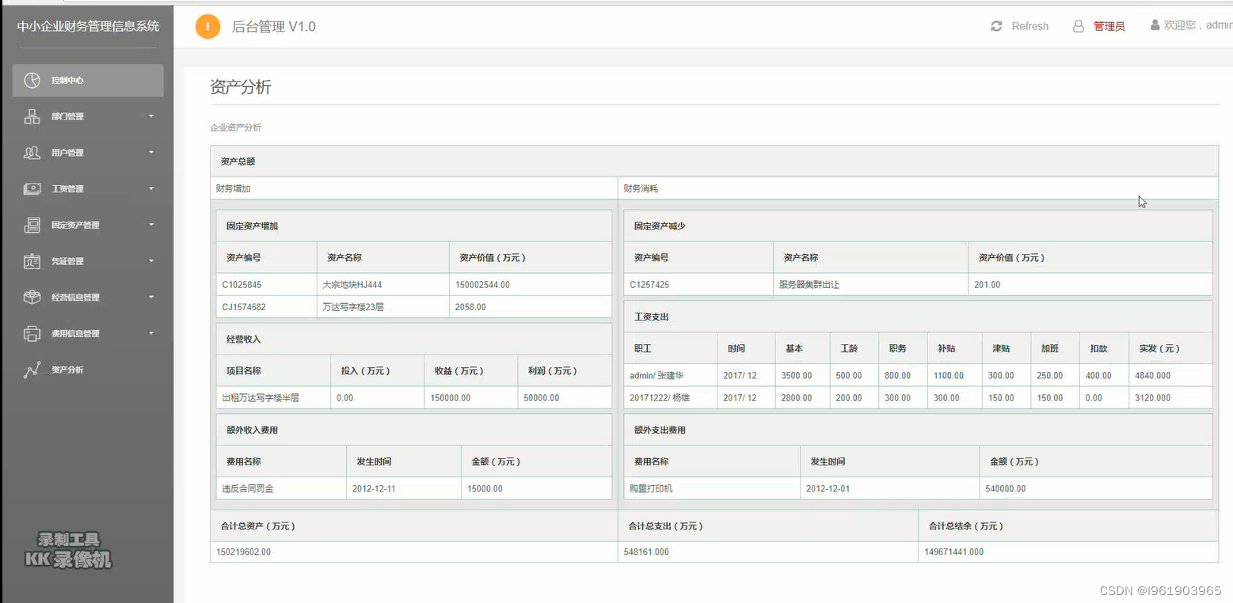The height and width of the screenshot is (603, 1233).
Task: Select reduced asset number C1257425
Action: pos(649,285)
